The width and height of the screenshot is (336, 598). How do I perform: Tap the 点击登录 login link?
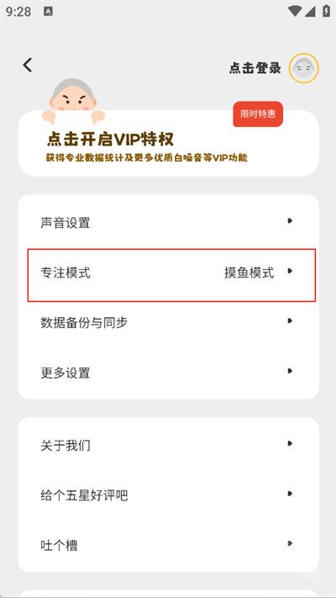click(x=255, y=68)
